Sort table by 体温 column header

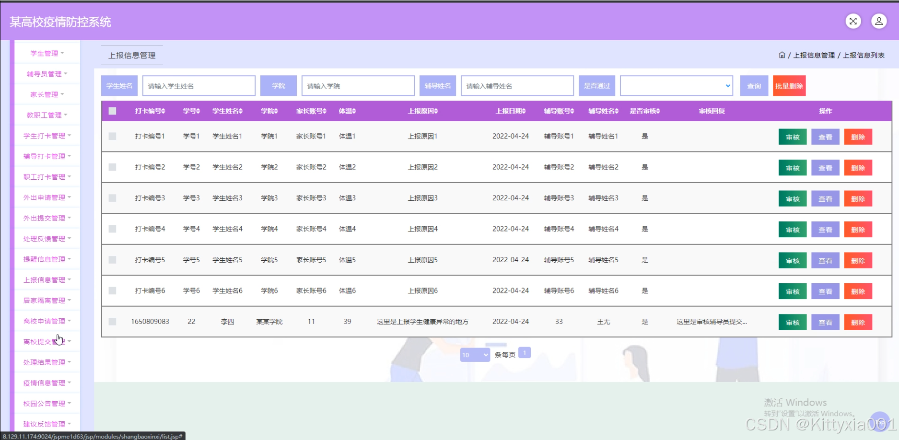coord(347,111)
